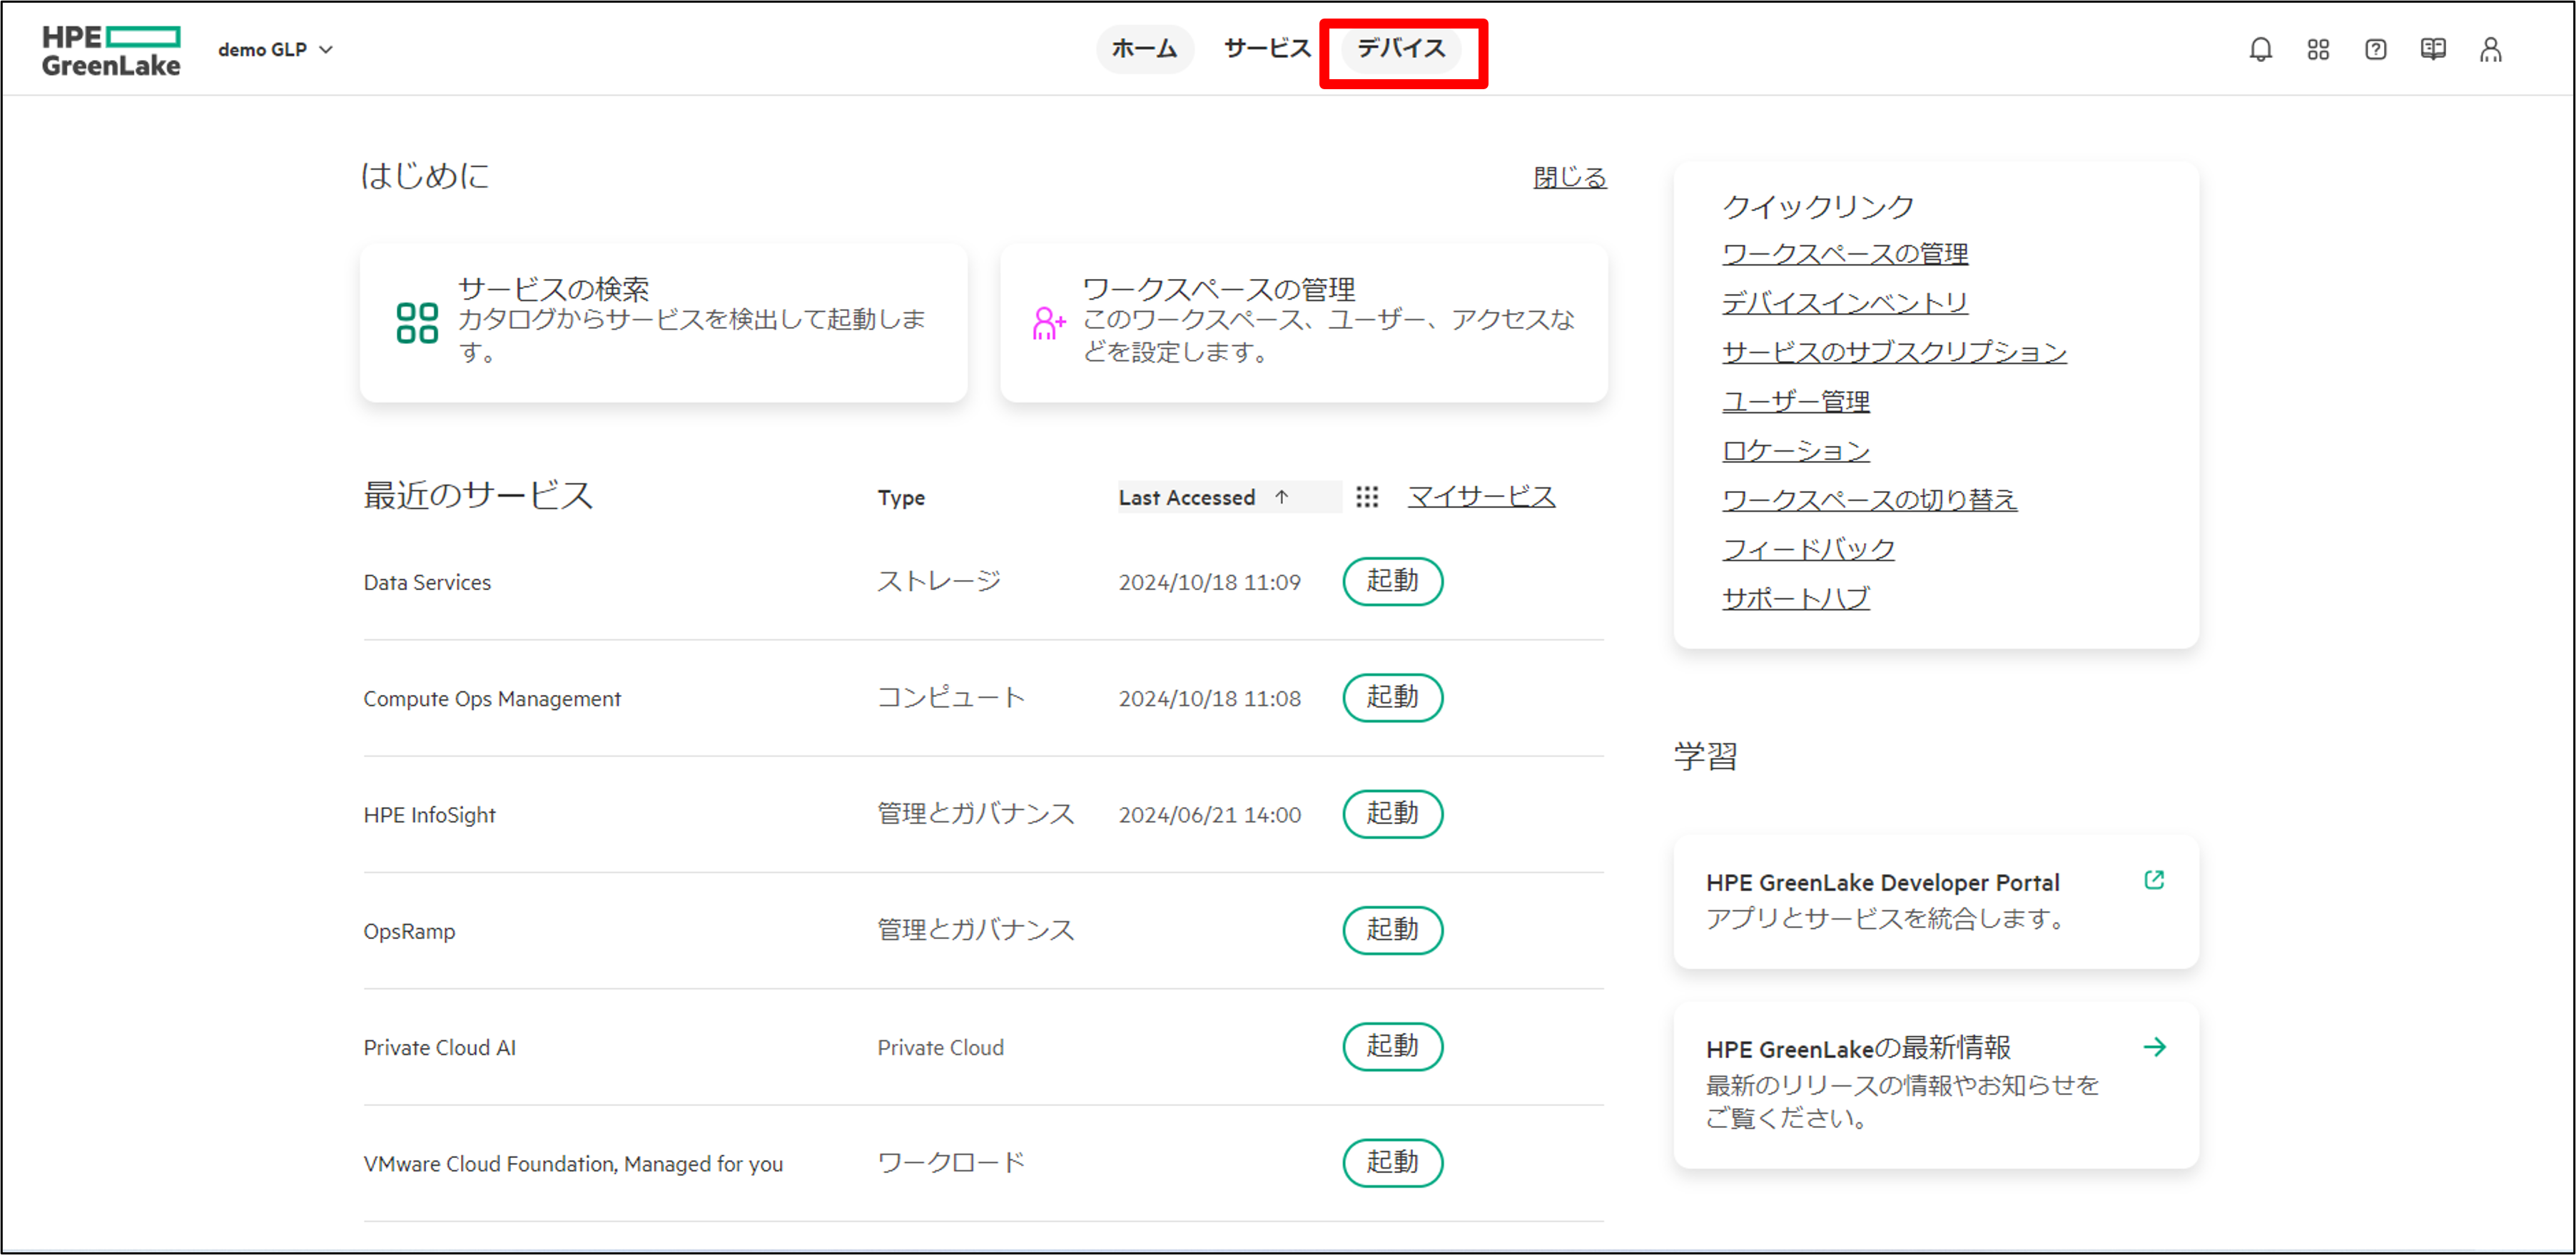Open サポートハブ quick link
The height and width of the screenshot is (1255, 2576).
[x=1795, y=598]
